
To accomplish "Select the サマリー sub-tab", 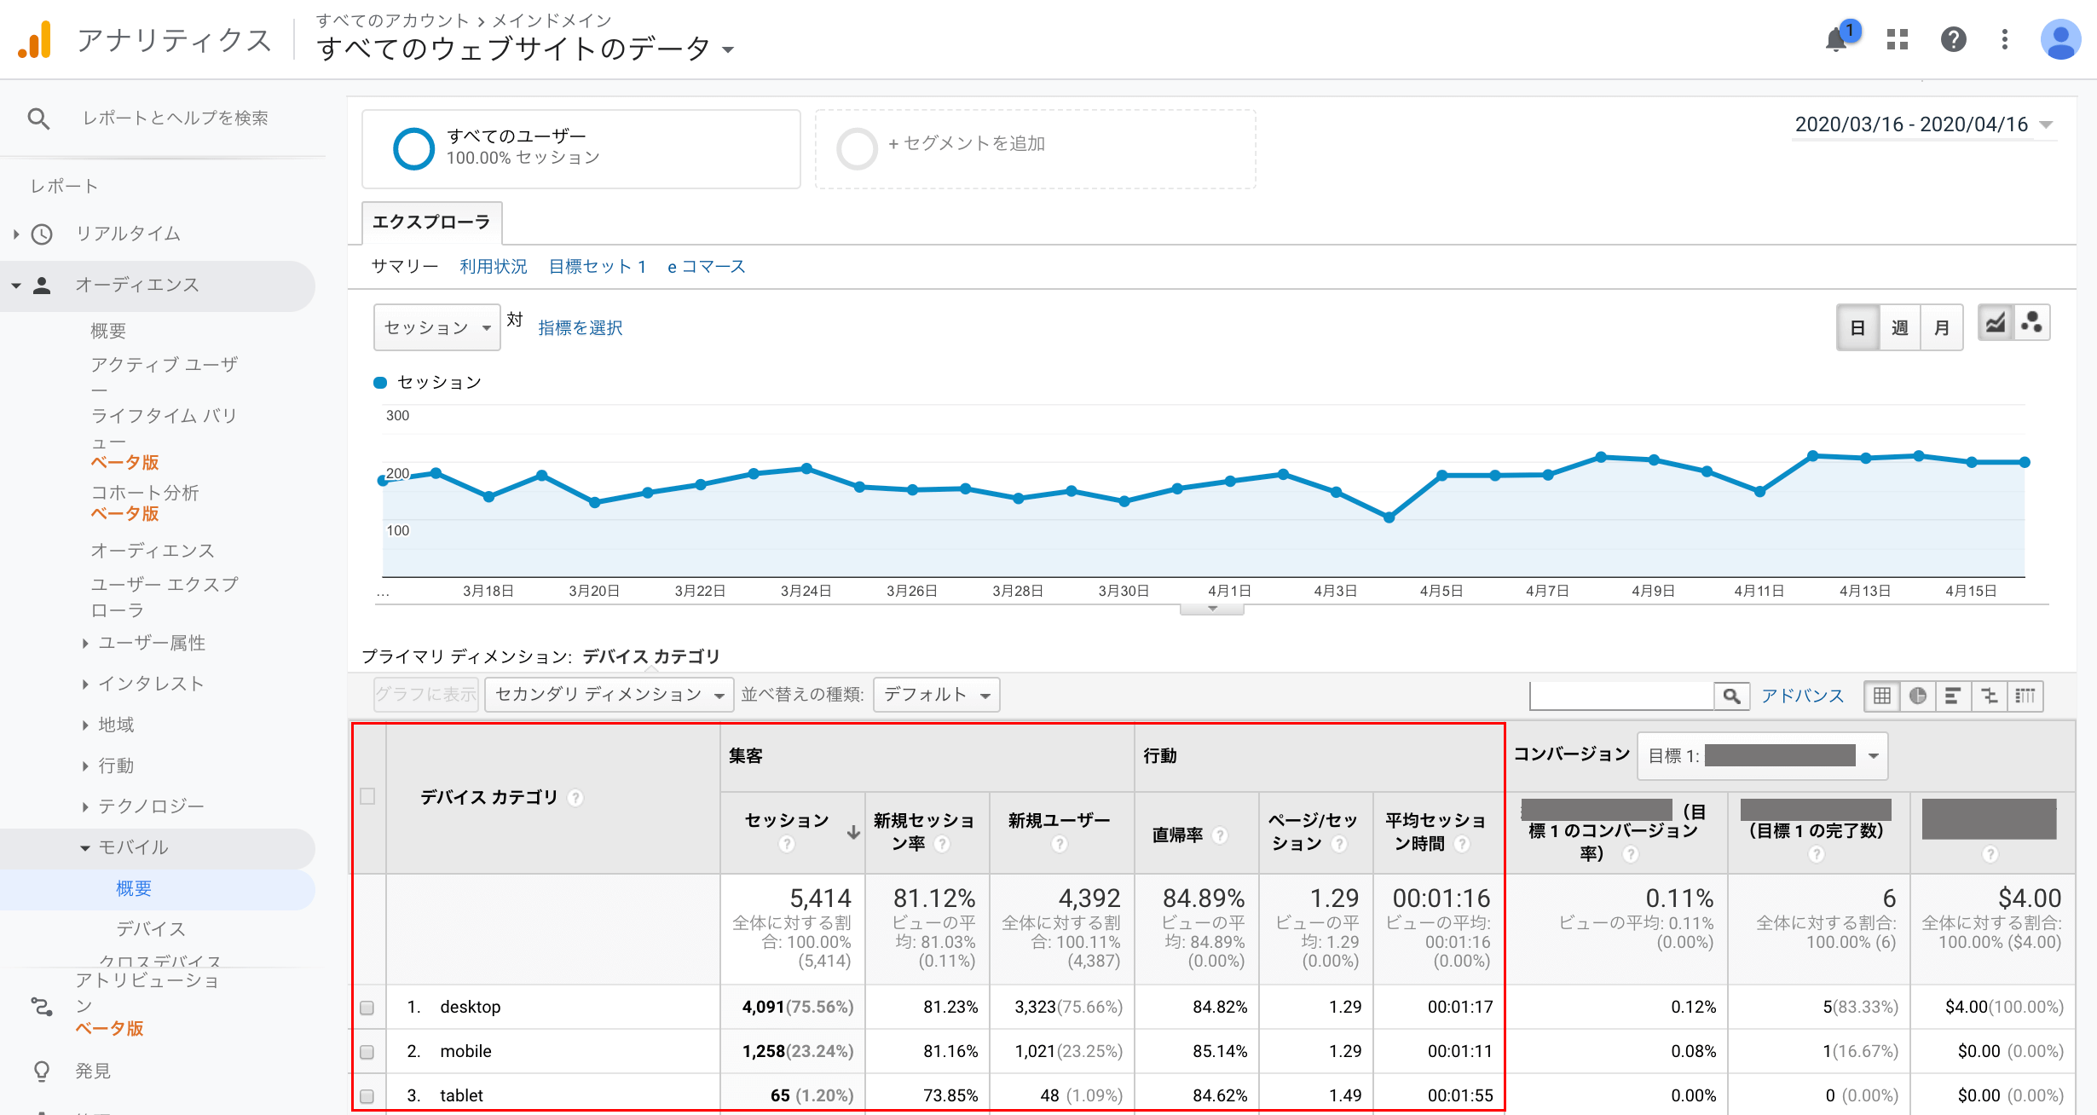I will point(405,267).
